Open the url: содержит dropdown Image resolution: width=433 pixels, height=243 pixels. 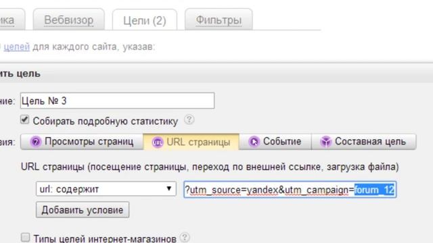[106, 189]
